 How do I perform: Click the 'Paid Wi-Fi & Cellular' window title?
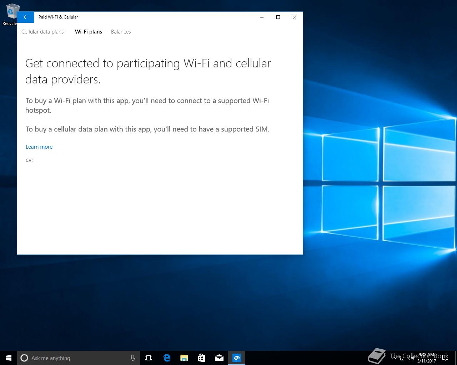58,17
